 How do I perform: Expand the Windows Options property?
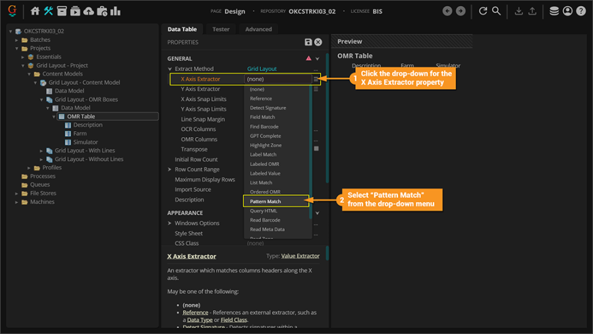pyautogui.click(x=170, y=223)
